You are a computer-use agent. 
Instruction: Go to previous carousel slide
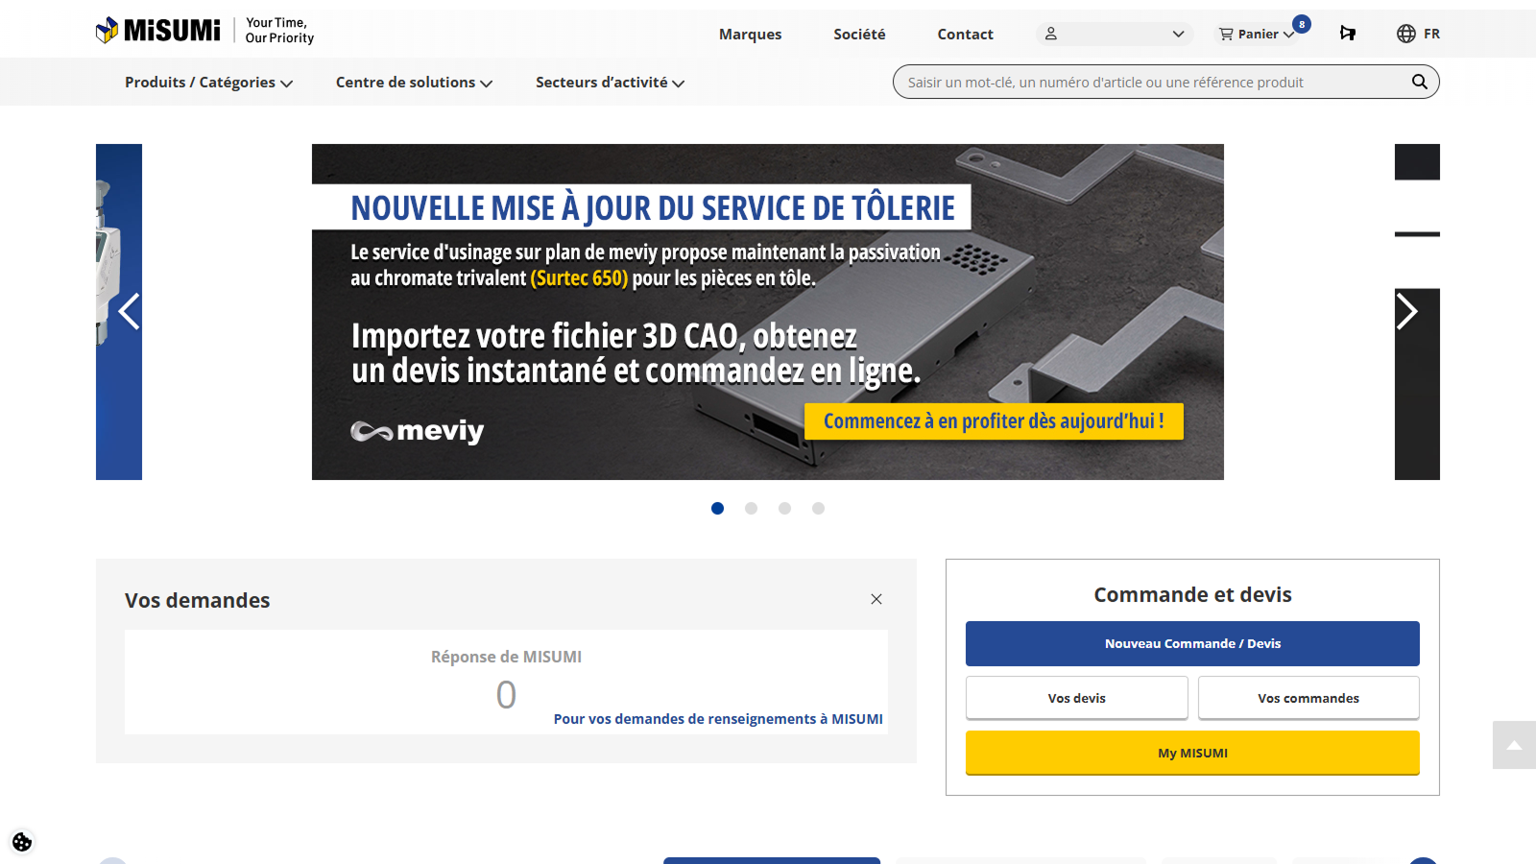pos(129,311)
